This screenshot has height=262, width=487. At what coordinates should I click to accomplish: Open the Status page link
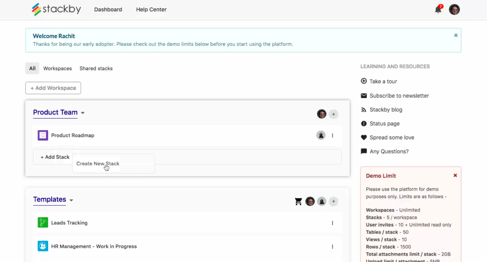[384, 124]
